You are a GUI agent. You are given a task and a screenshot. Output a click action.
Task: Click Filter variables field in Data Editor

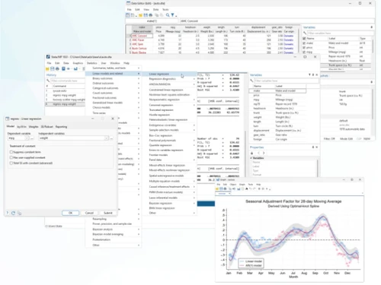click(x=341, y=33)
